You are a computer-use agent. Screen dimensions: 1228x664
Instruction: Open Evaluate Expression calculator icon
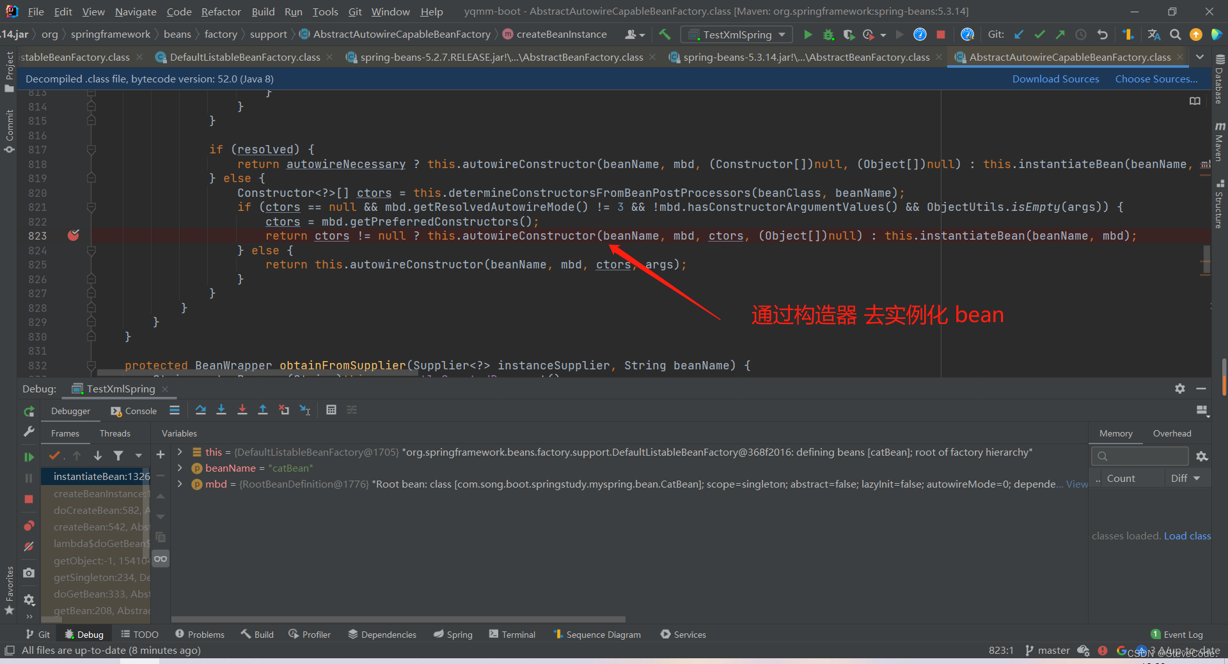pos(331,410)
